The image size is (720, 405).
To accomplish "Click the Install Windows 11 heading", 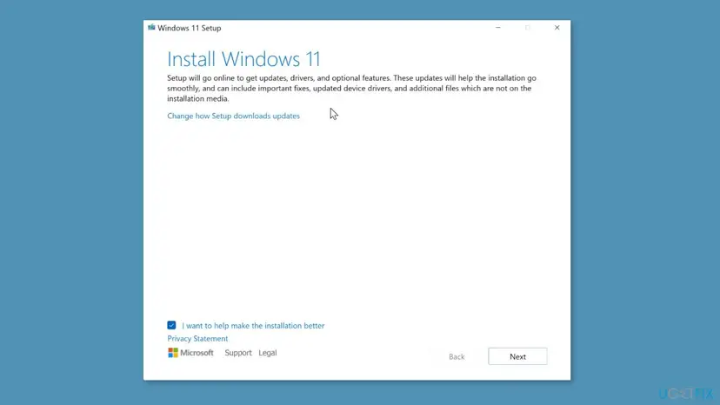I will pos(243,59).
